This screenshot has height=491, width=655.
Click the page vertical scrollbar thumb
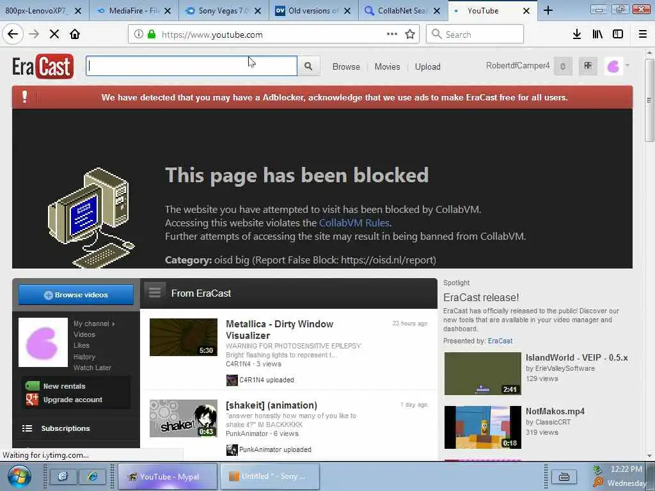tap(649, 100)
